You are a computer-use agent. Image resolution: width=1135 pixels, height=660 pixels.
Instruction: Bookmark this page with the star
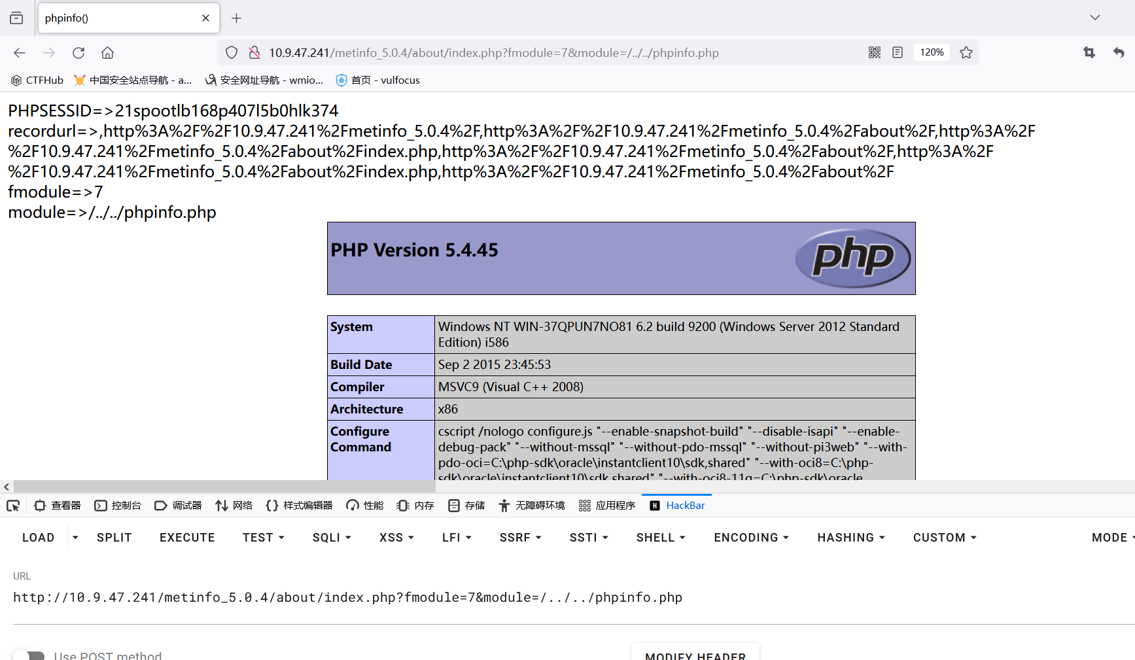966,52
